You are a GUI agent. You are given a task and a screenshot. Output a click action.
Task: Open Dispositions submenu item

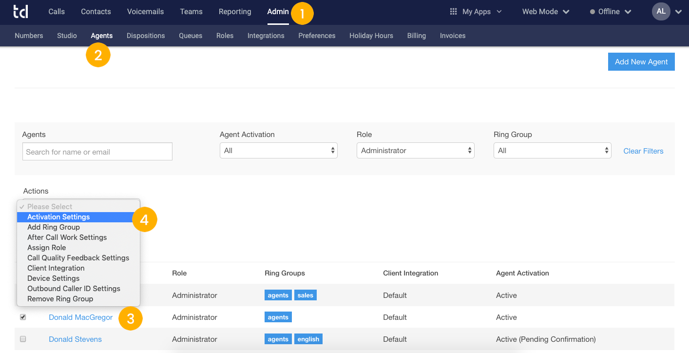pos(146,36)
